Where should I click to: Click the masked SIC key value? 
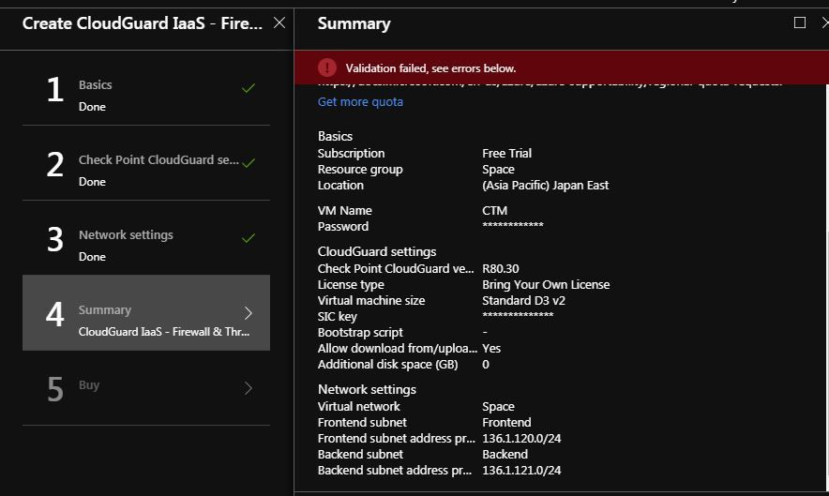pyautogui.click(x=517, y=317)
